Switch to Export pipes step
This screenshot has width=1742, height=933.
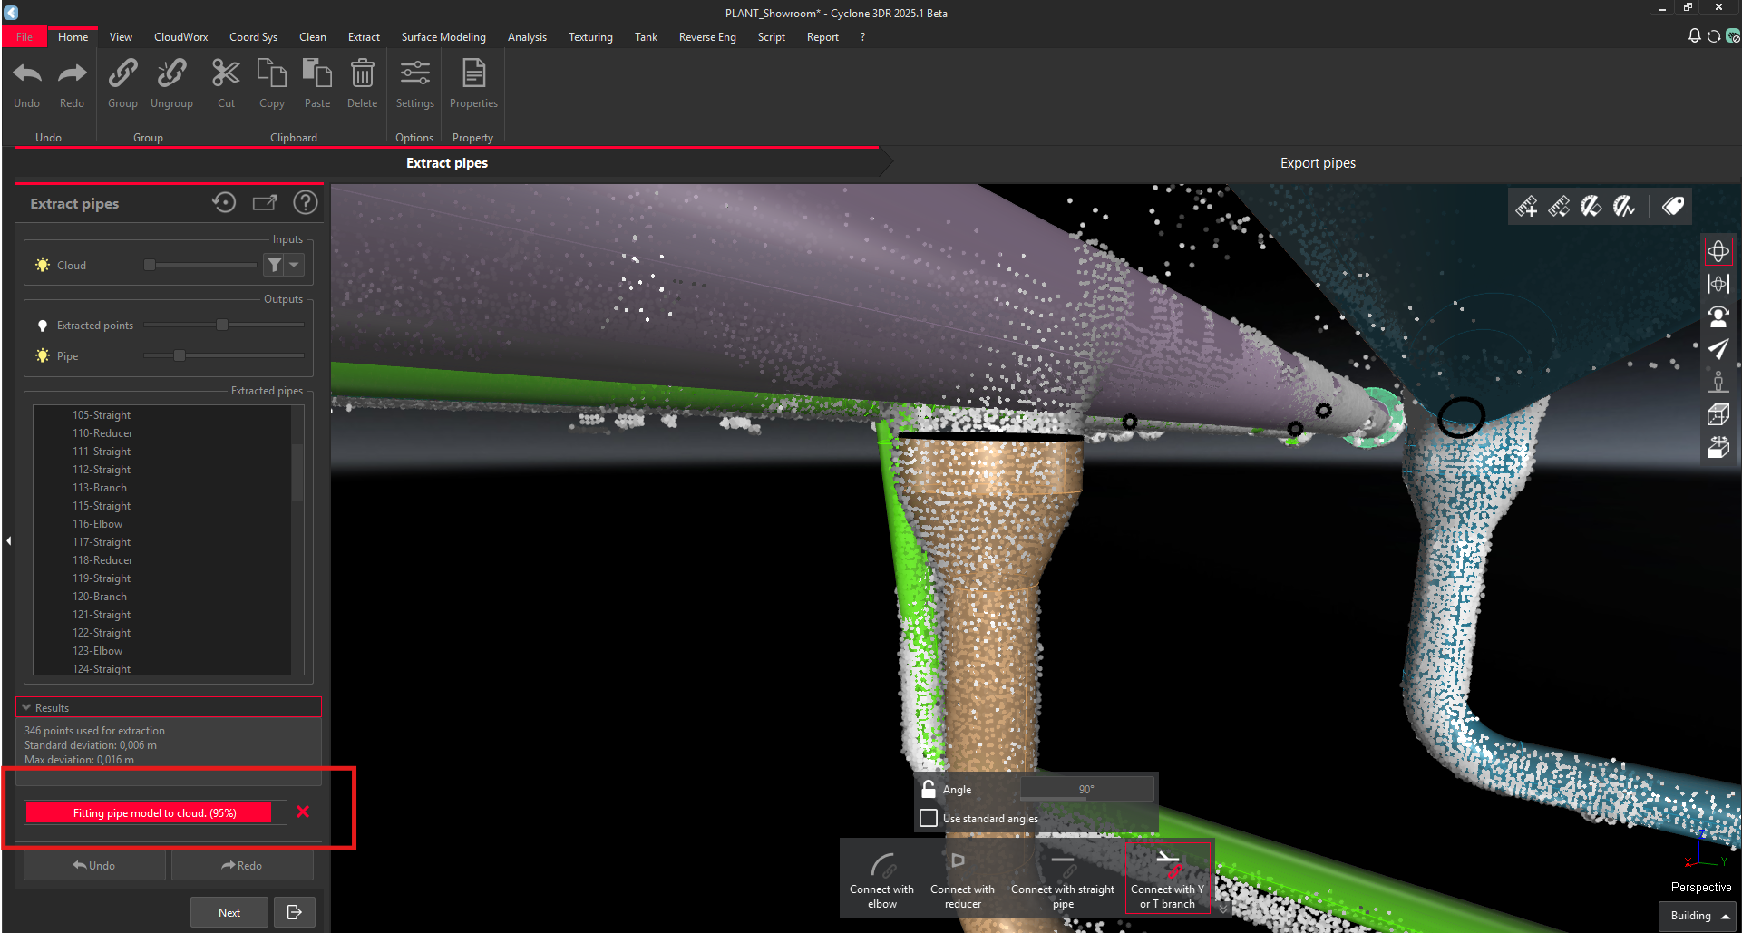coord(1317,163)
